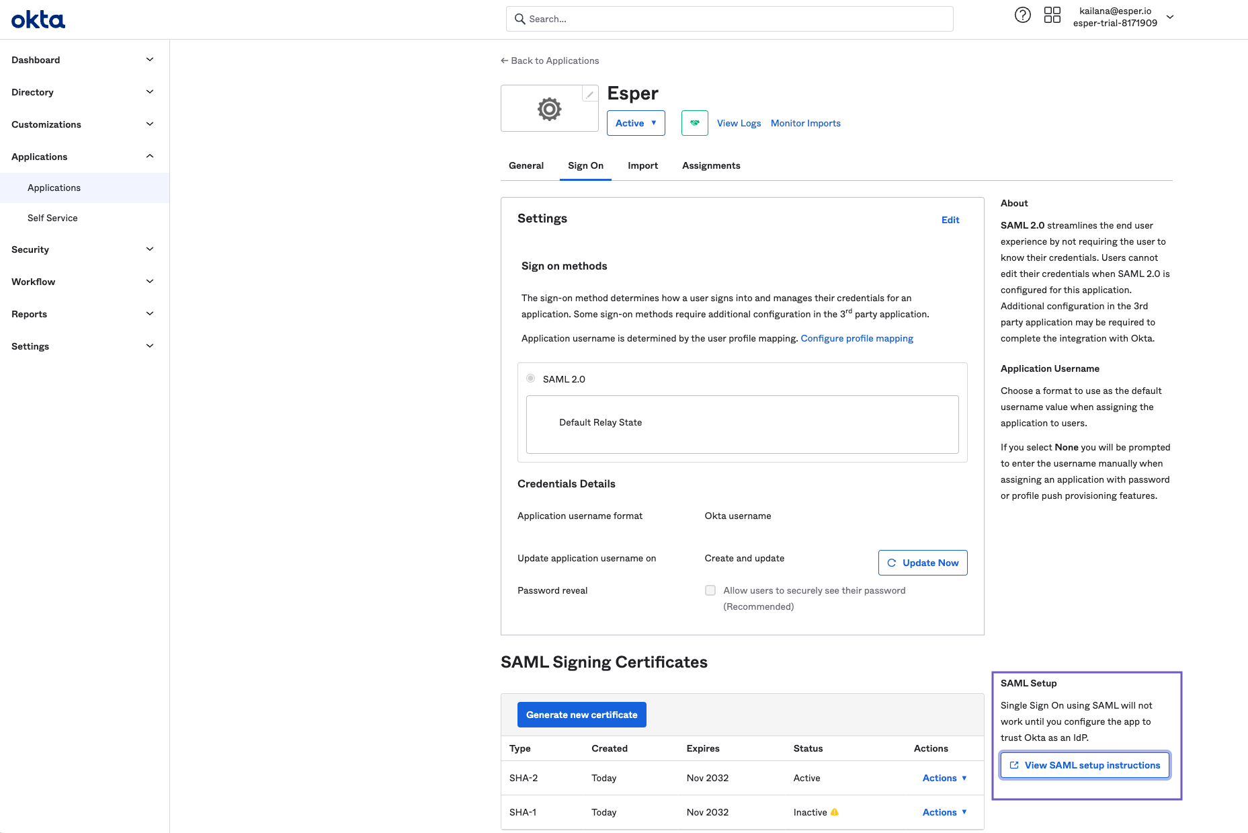Viewport: 1248px width, 833px height.
Task: Click the Okta logo
Action: (38, 19)
